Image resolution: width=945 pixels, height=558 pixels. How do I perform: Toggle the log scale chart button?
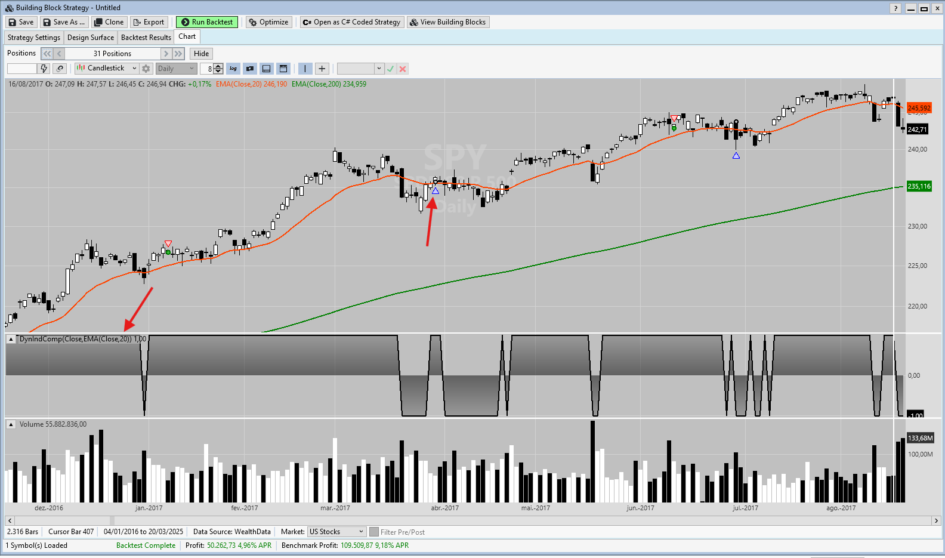pos(233,69)
